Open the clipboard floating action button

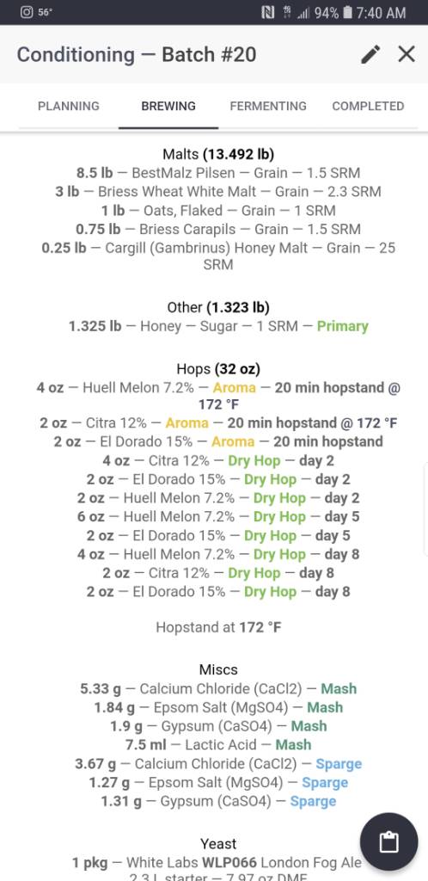point(388,841)
